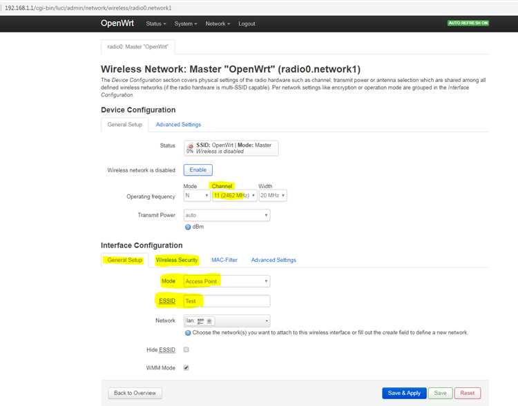
Task: Click the Save button
Action: pos(440,393)
